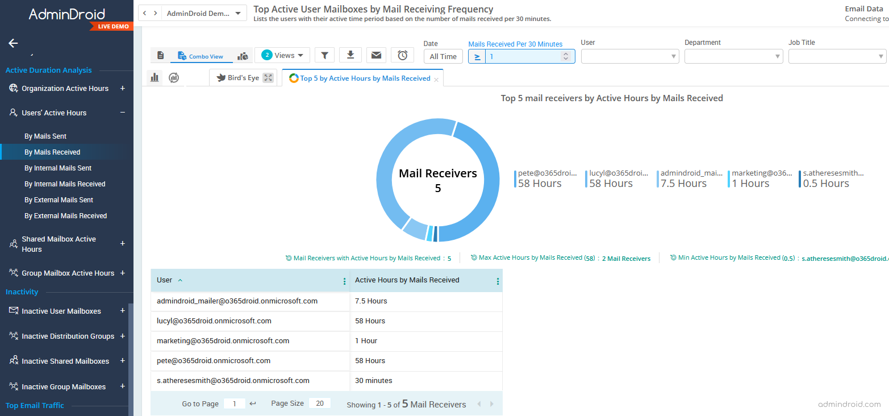Image resolution: width=889 pixels, height=416 pixels.
Task: Select the bar chart visualization icon
Action: click(x=155, y=77)
